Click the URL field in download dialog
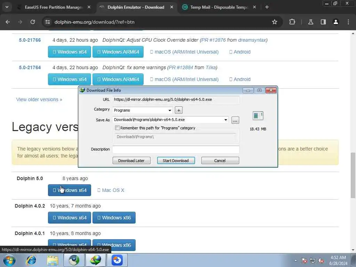This screenshot has width=356, height=267. [176, 99]
